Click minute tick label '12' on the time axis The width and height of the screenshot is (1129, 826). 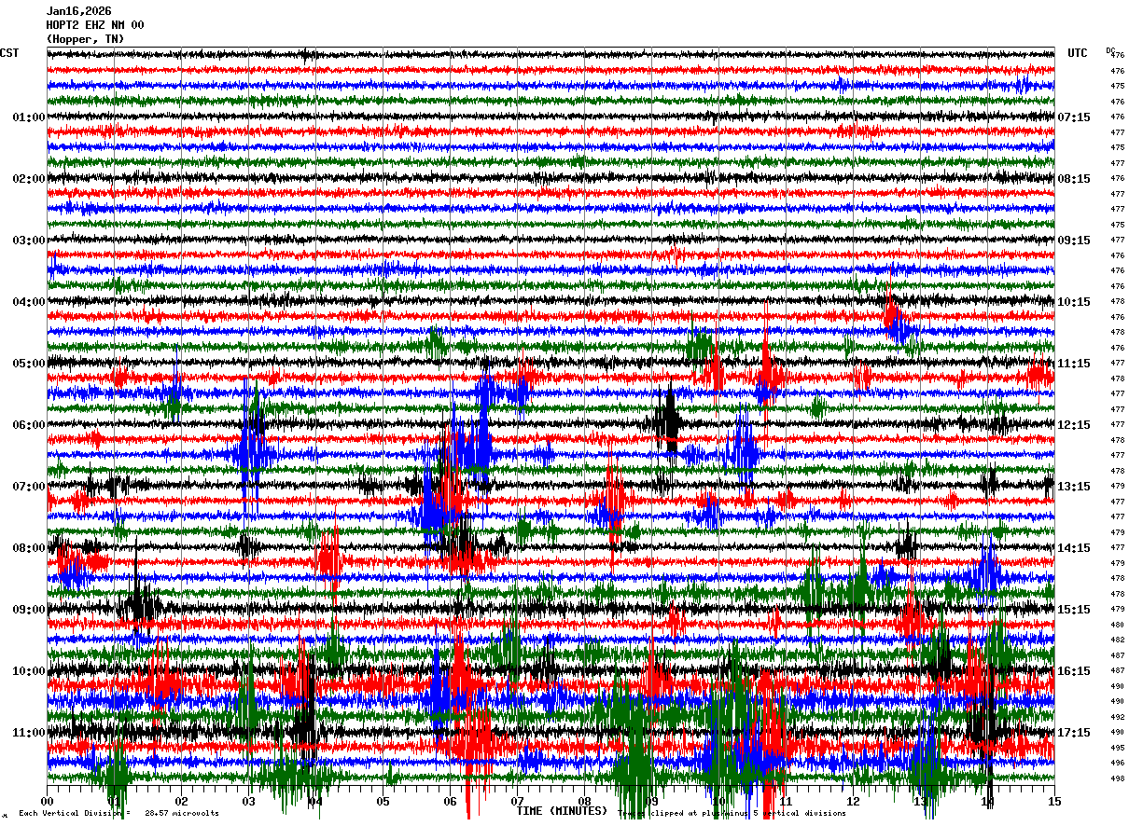[853, 802]
